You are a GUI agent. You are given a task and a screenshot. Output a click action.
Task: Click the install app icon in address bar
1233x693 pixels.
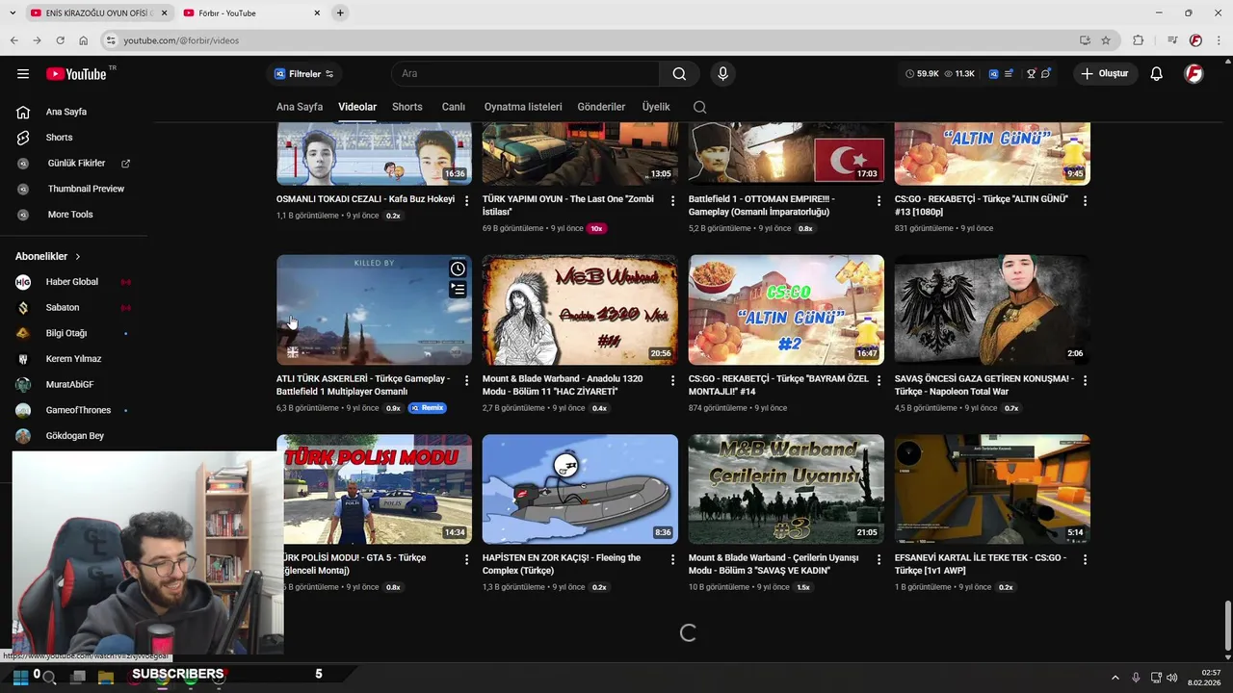[1085, 40]
